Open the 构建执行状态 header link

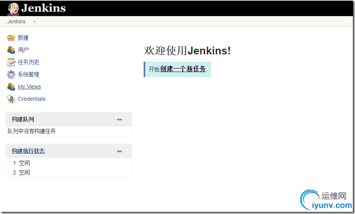[x=28, y=151]
